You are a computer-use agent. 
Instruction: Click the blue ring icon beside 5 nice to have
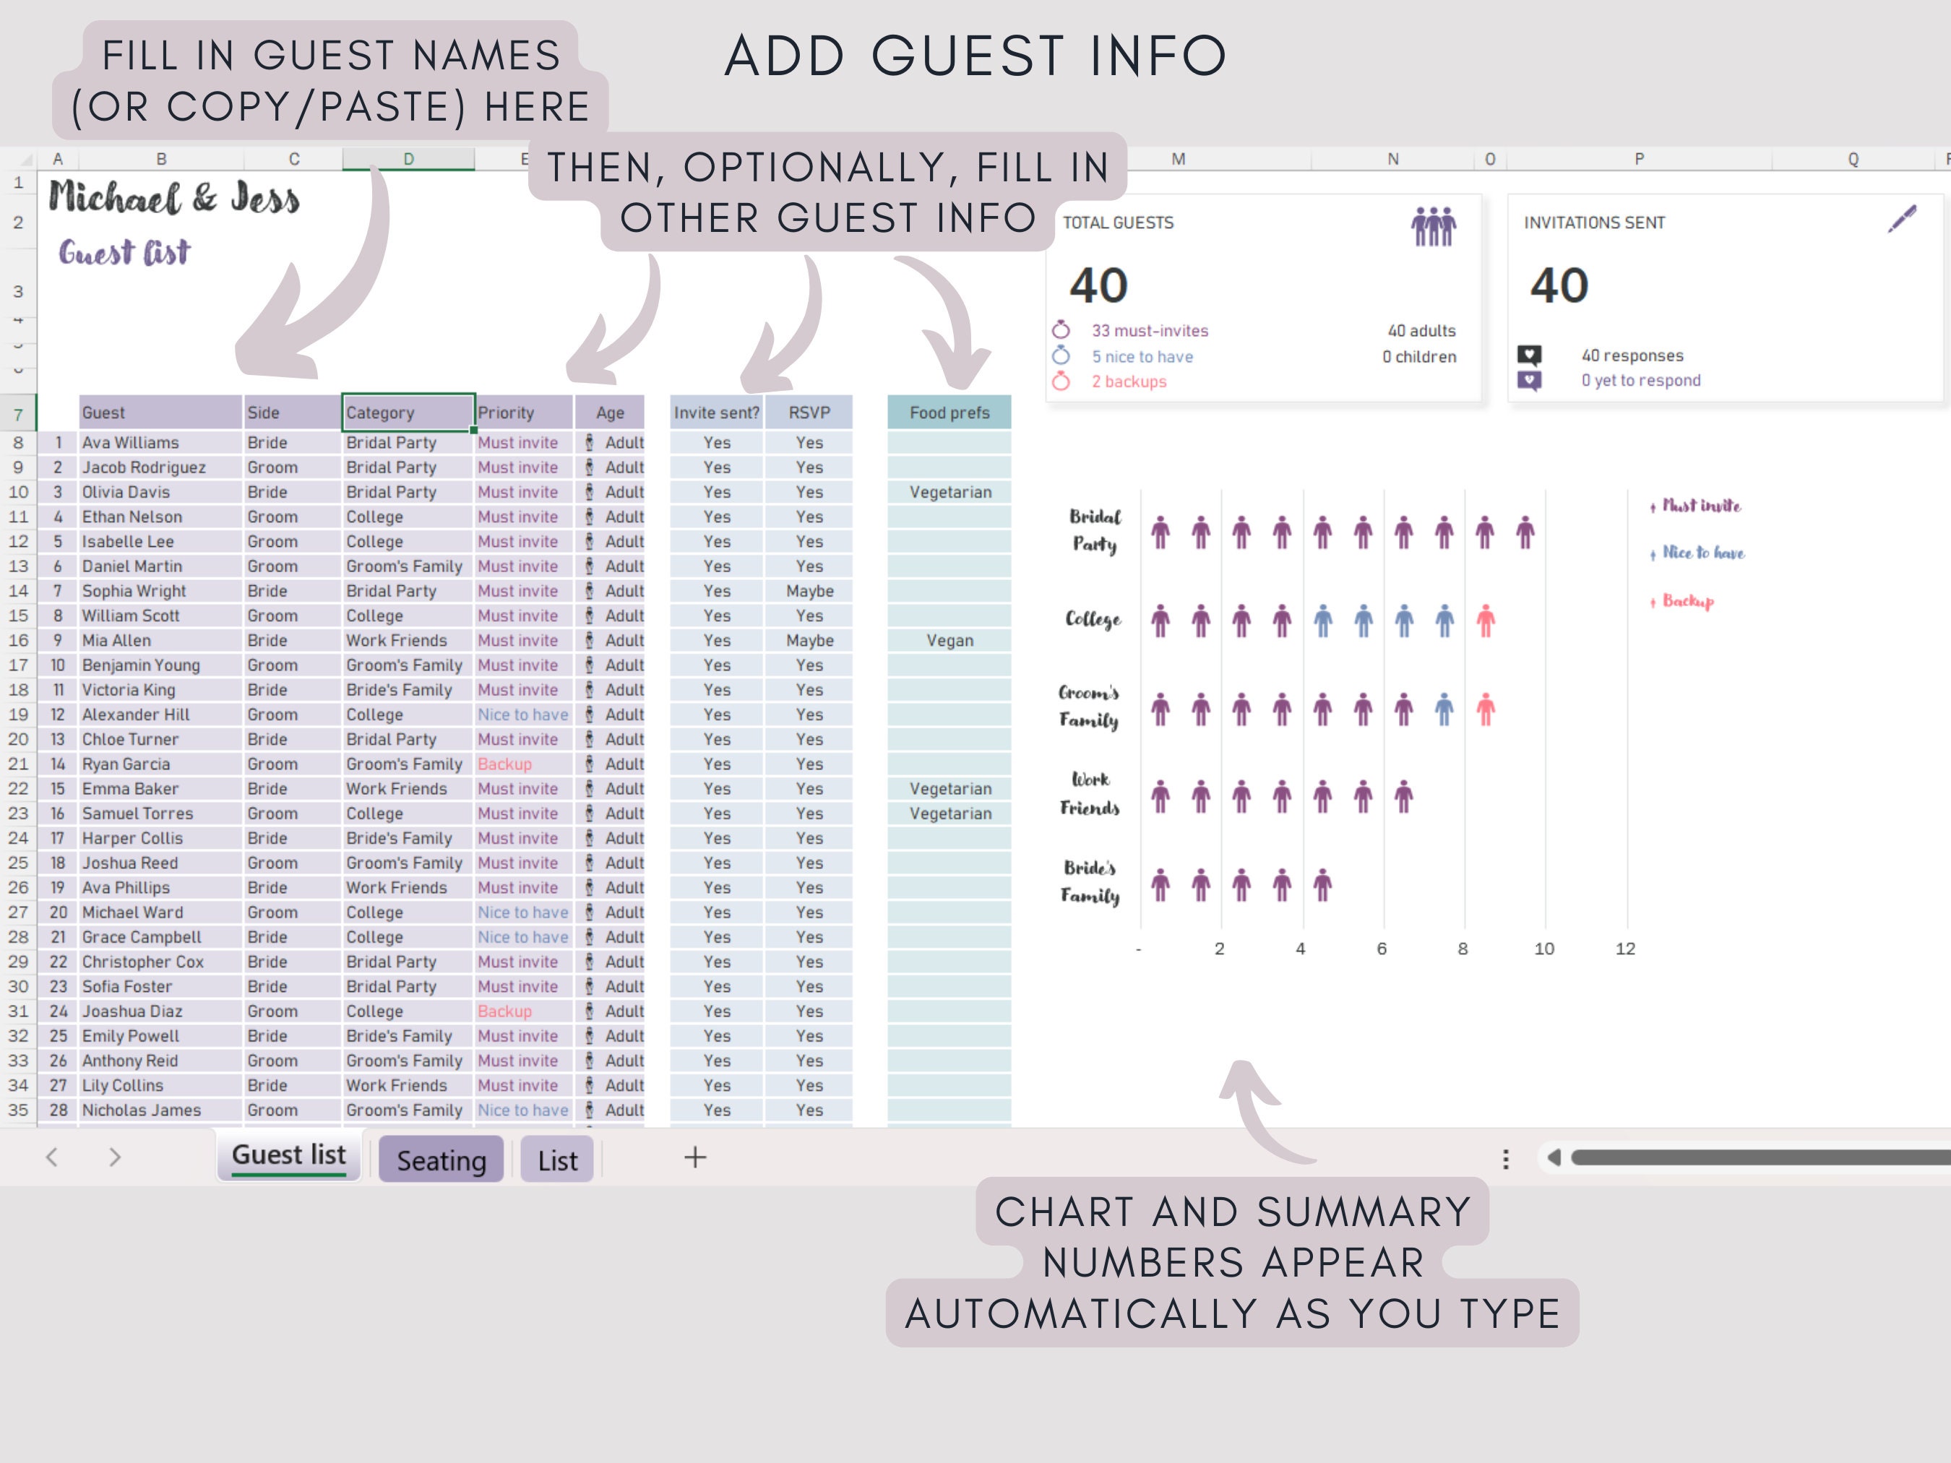click(1064, 356)
